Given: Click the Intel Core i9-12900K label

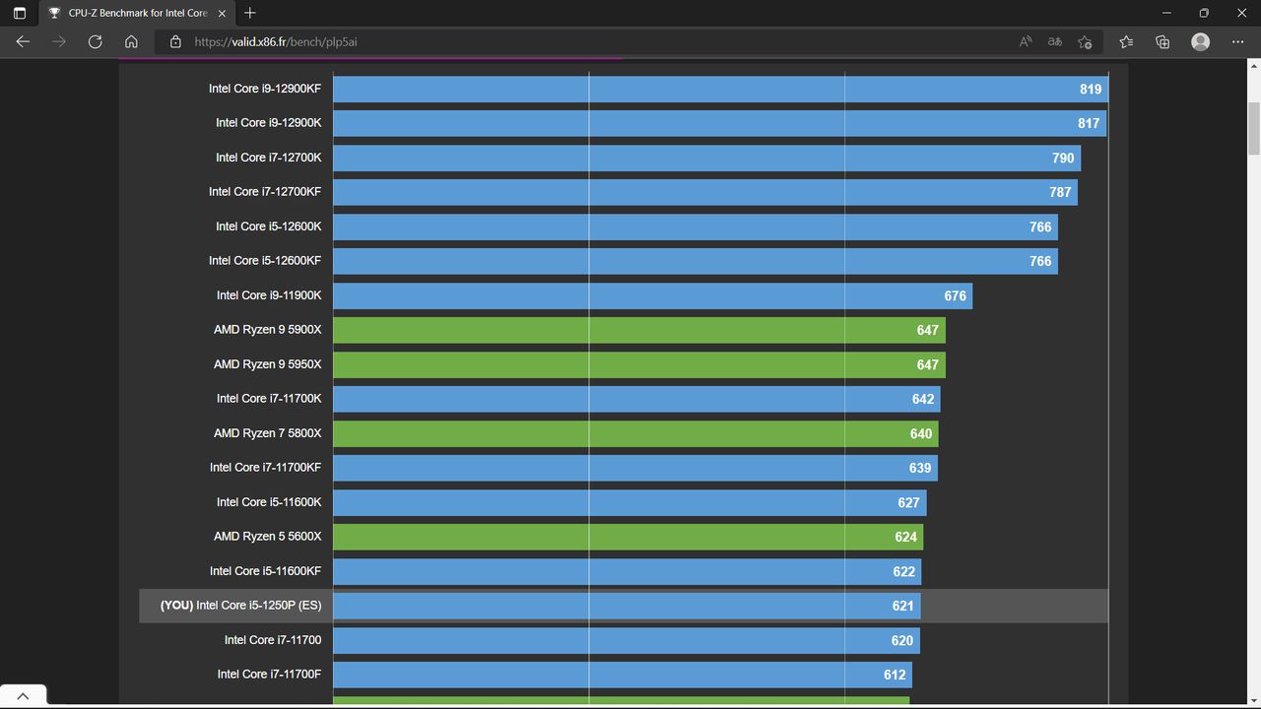Looking at the screenshot, I should click(x=269, y=123).
